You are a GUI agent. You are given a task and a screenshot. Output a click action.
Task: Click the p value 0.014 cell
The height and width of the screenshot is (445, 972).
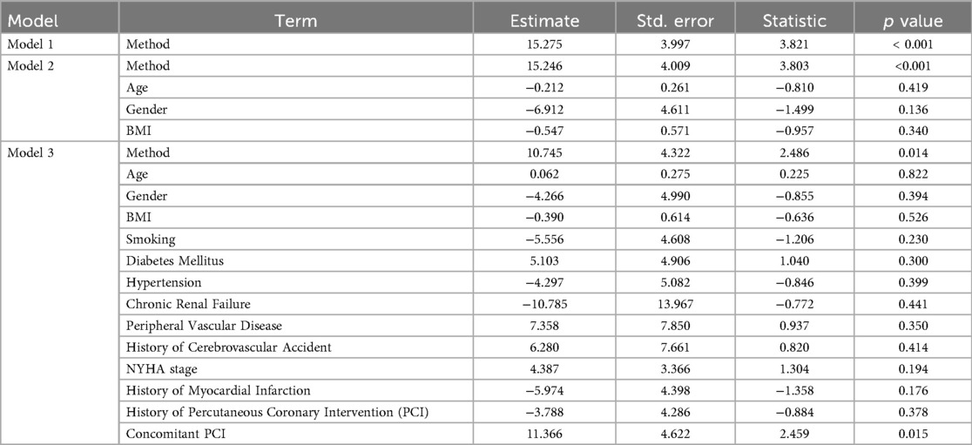(x=913, y=152)
